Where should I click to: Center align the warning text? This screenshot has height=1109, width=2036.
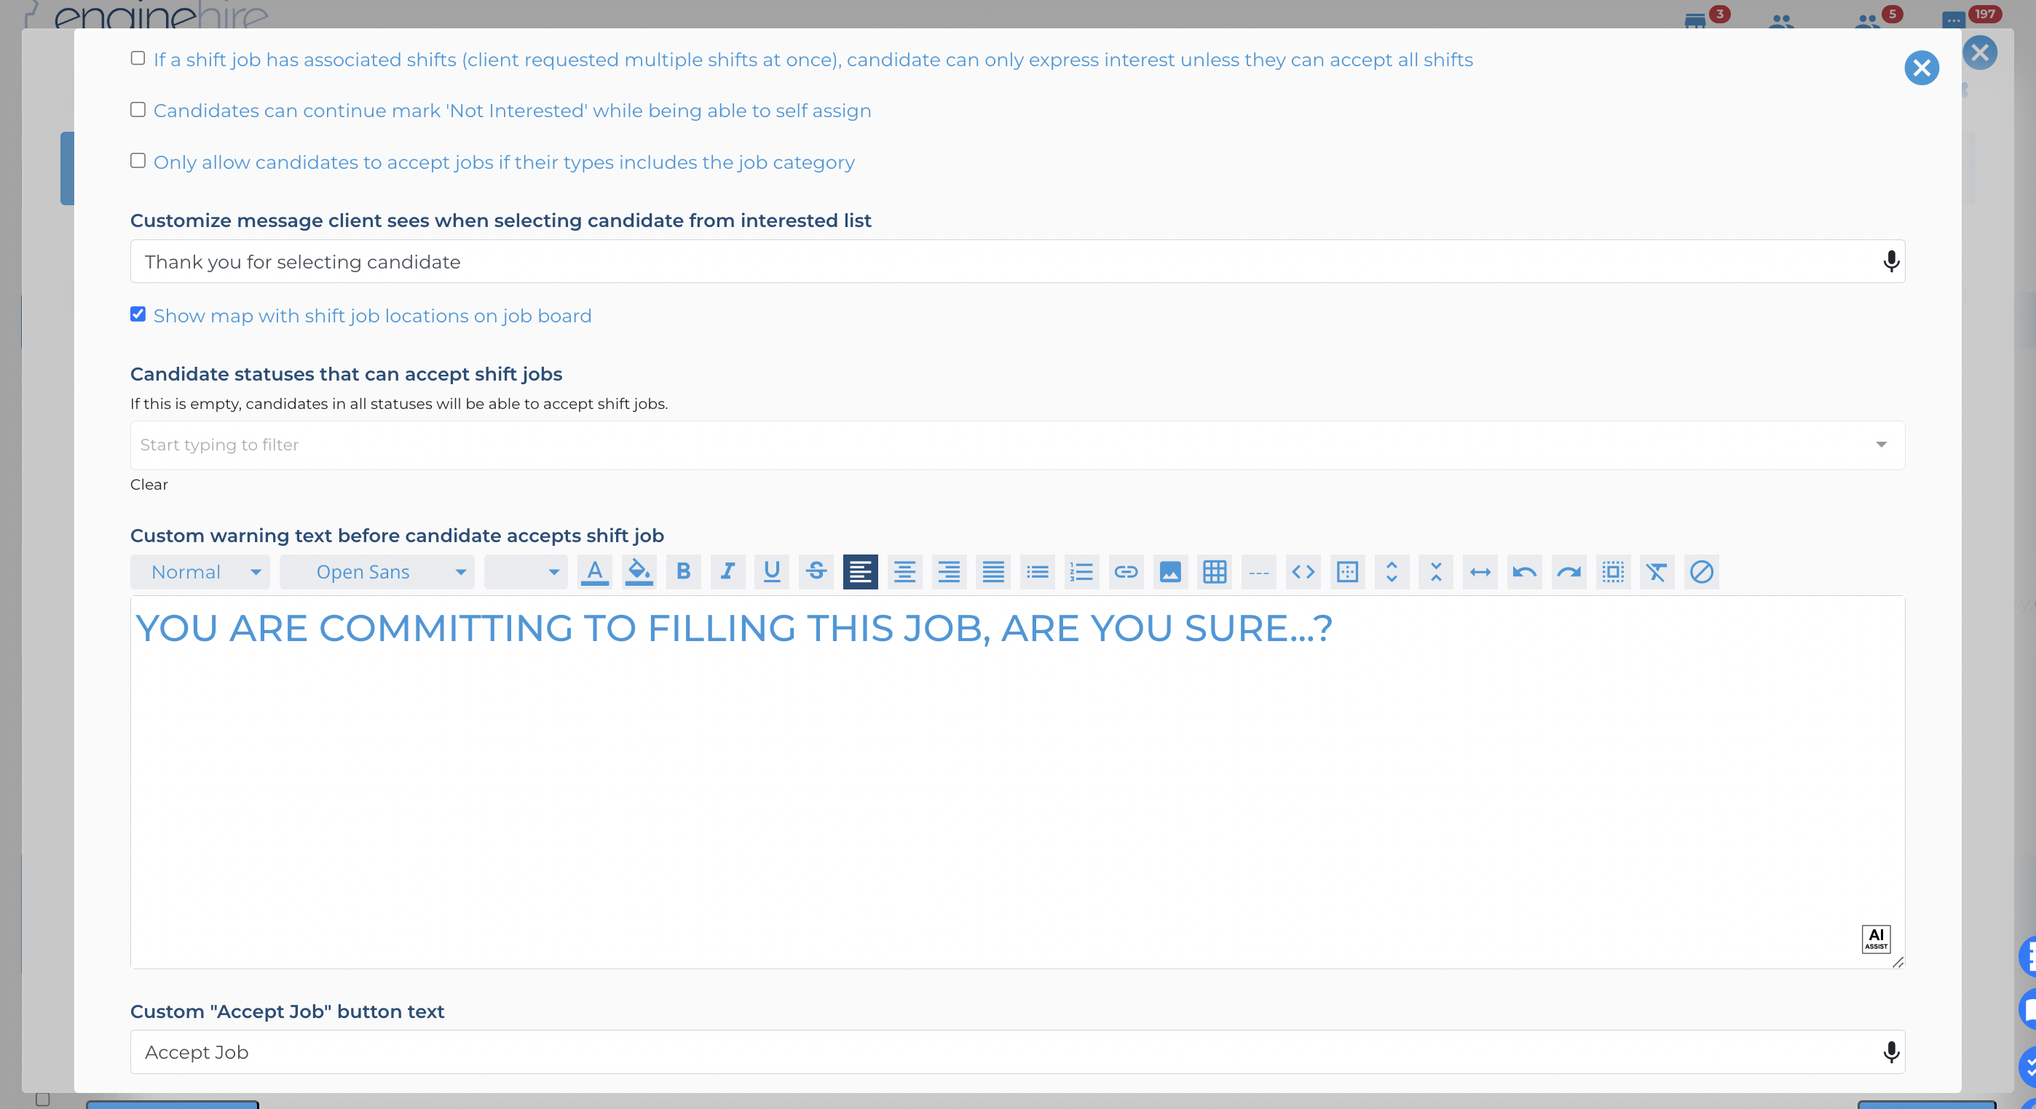(904, 571)
